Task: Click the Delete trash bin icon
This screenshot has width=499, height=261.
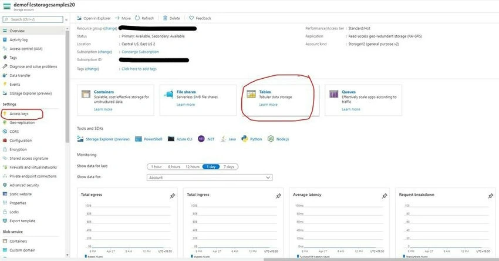Action: coord(165,18)
